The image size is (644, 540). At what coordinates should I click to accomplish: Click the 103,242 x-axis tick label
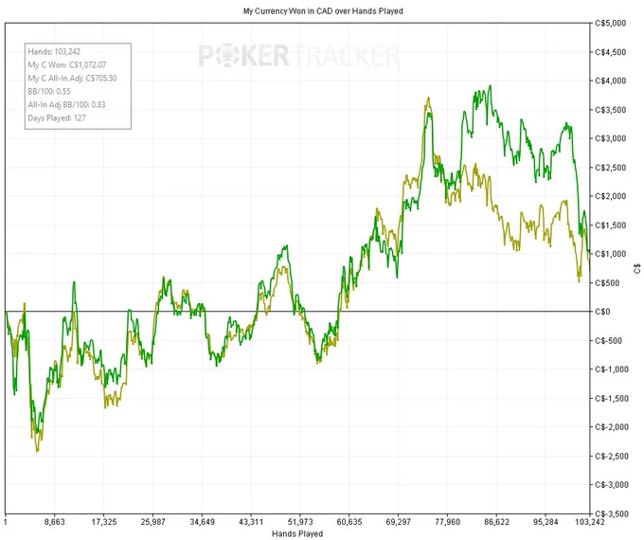pyautogui.click(x=590, y=522)
